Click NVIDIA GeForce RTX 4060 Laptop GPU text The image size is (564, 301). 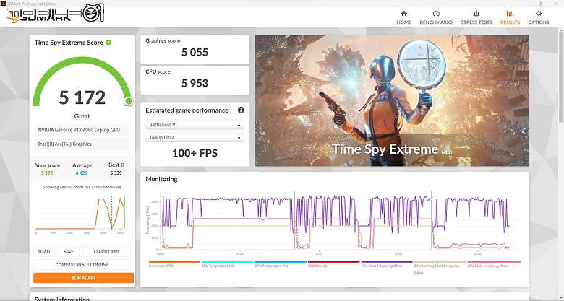79,130
